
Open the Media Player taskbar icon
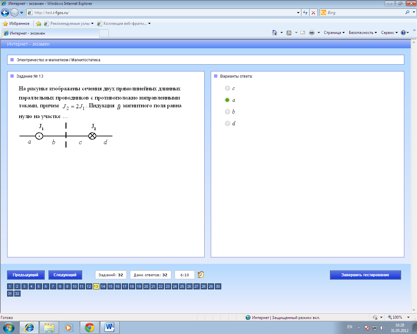click(x=69, y=327)
